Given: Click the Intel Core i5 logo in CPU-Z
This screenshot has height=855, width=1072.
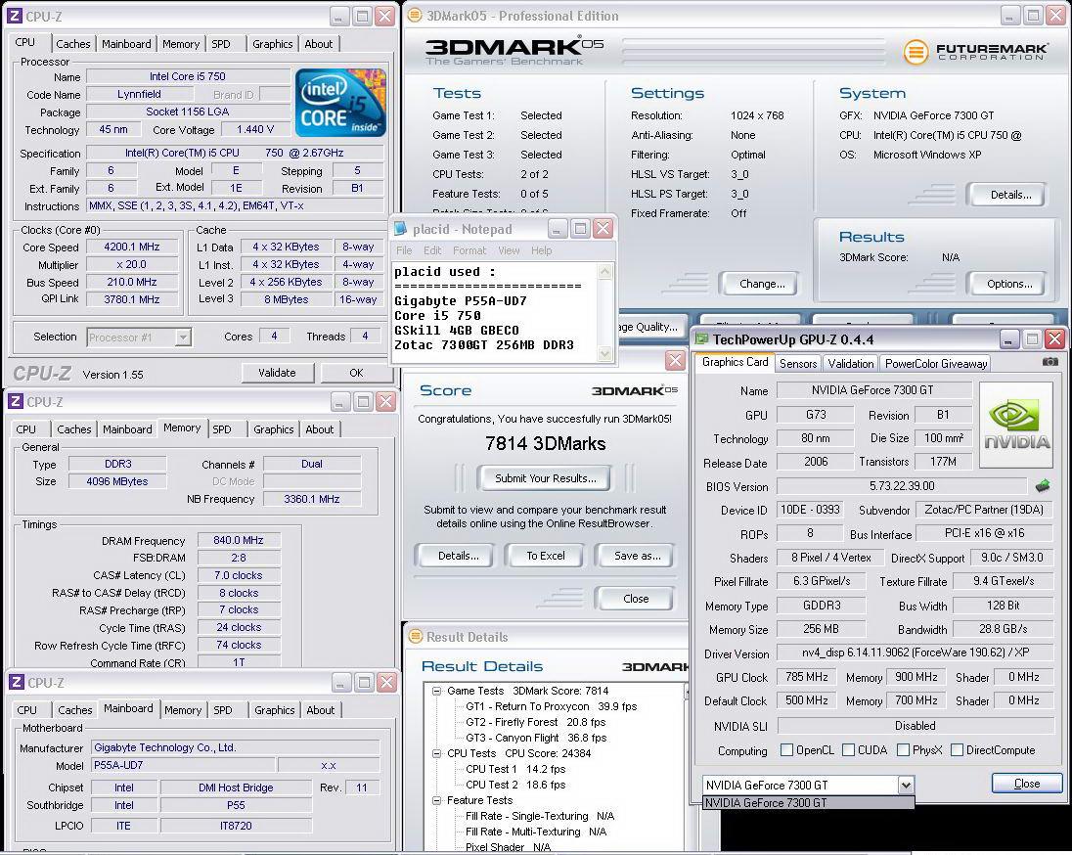Looking at the screenshot, I should click(340, 102).
